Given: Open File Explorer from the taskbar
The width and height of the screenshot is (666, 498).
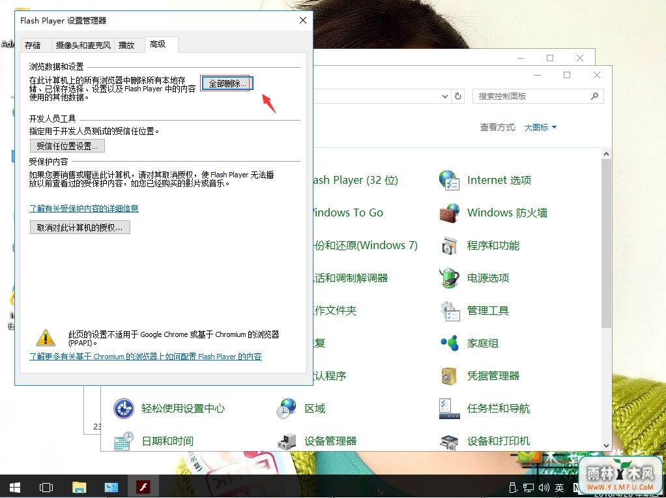Looking at the screenshot, I should click(79, 487).
